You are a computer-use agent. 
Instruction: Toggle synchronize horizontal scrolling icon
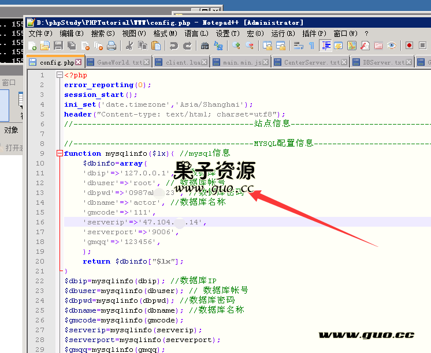click(281, 46)
